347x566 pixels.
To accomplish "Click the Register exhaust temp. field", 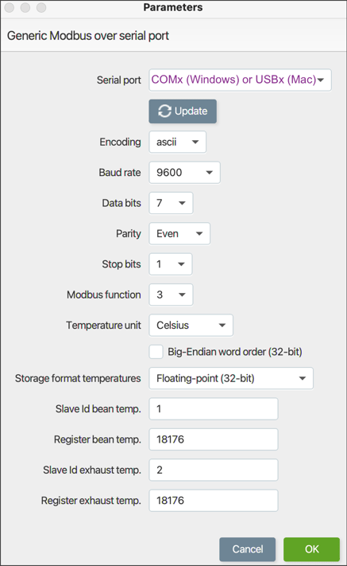I will 214,500.
